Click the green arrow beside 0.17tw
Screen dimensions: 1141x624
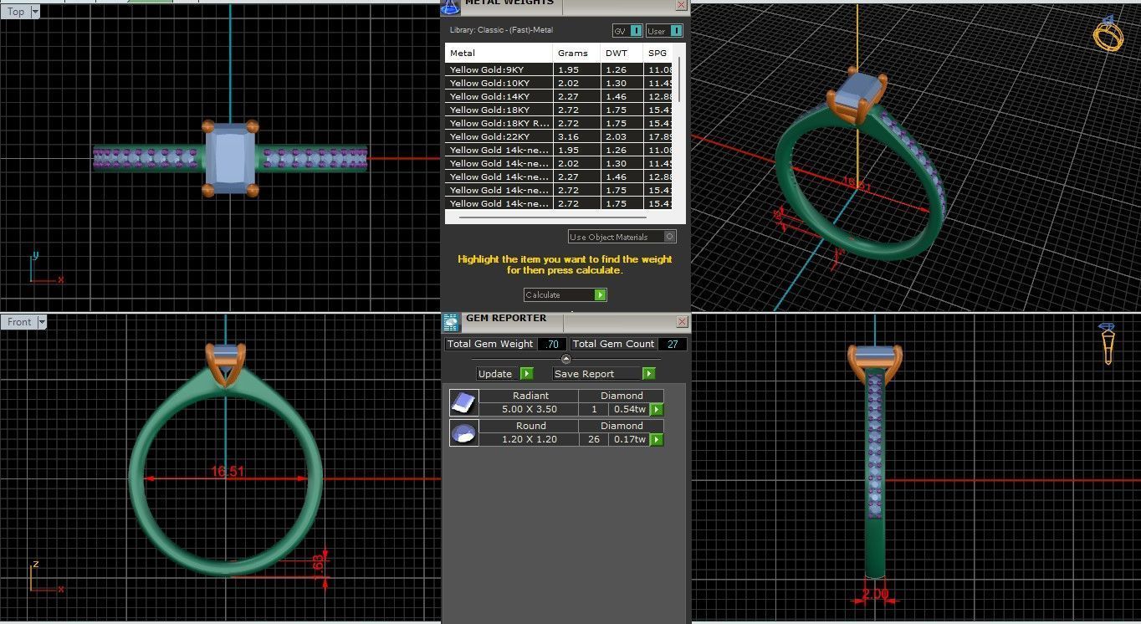[x=657, y=439]
